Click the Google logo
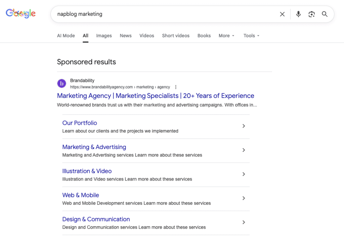This screenshot has height=244, width=344. coord(21,13)
